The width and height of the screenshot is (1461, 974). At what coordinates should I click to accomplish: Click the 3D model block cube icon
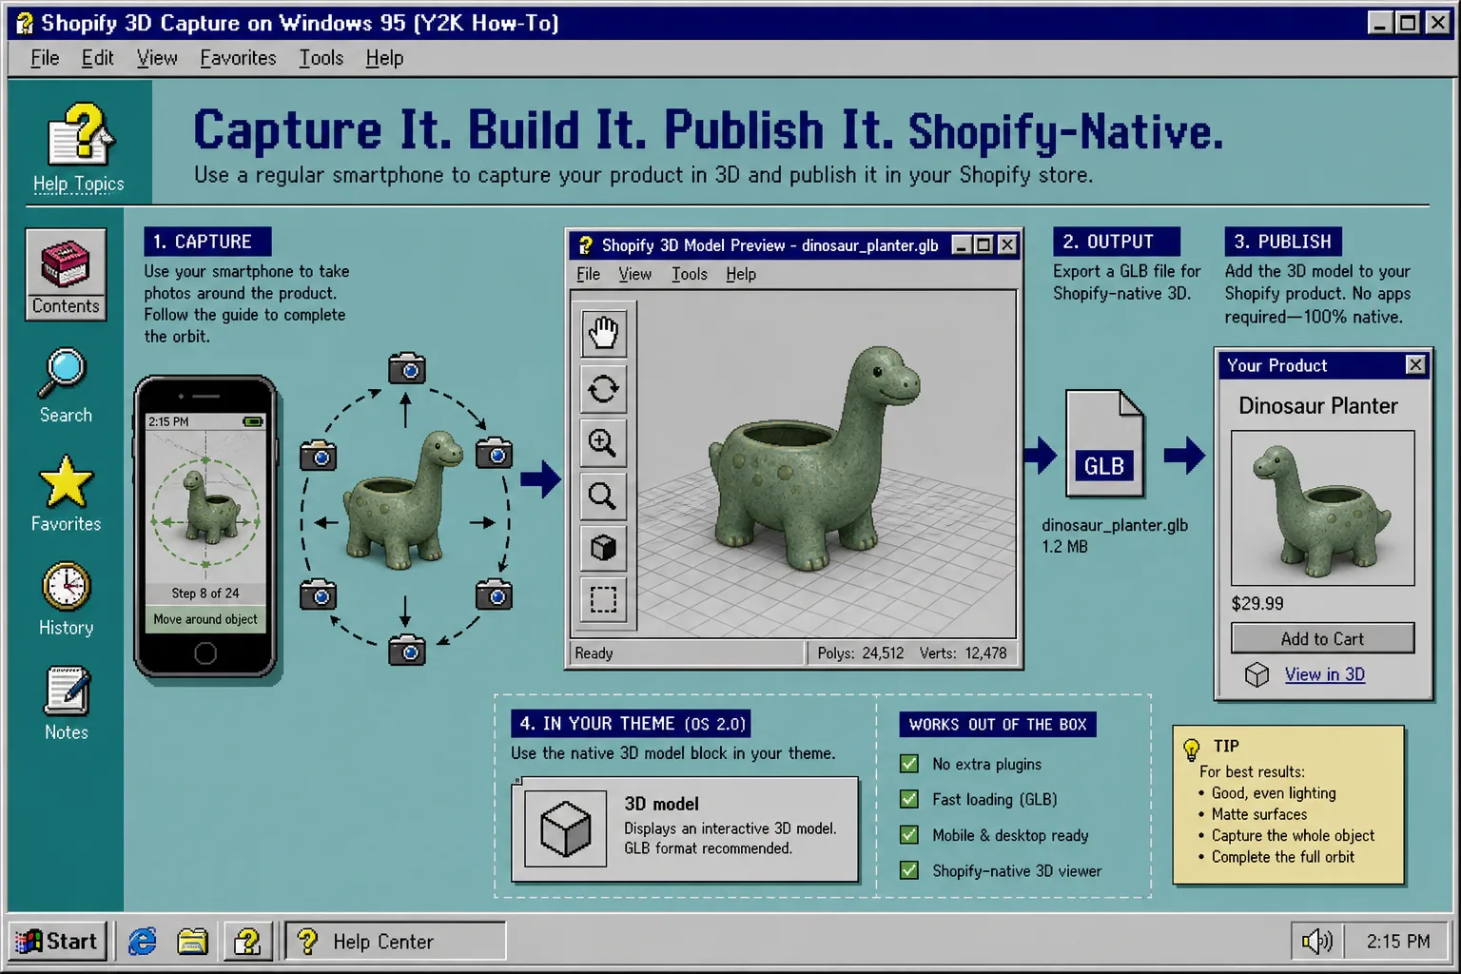point(566,828)
